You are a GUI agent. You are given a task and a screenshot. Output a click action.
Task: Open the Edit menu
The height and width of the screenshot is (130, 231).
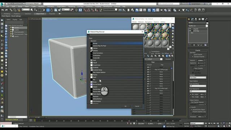[x=8, y=6]
